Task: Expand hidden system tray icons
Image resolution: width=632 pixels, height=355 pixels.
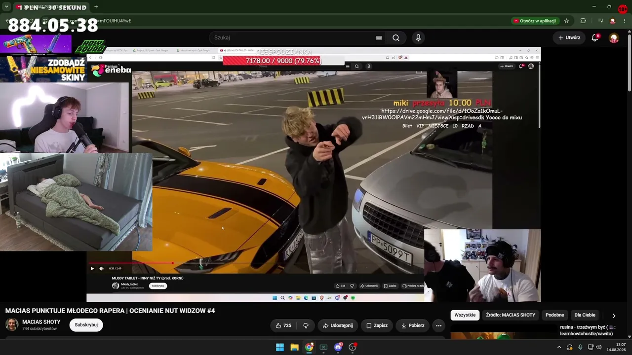Action: (x=559, y=347)
